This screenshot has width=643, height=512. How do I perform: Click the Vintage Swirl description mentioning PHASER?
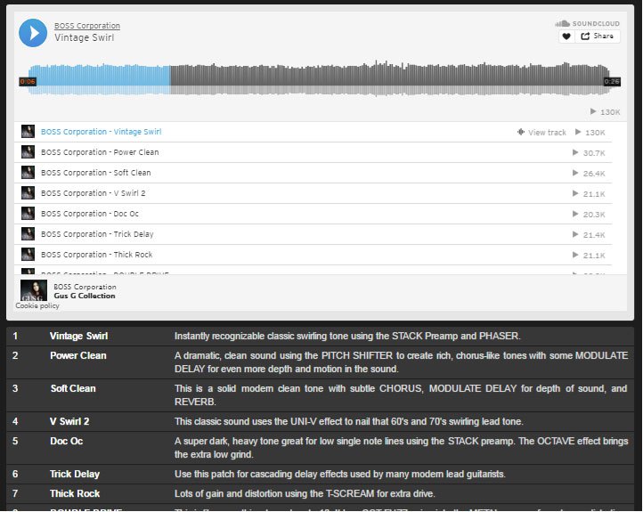(347, 337)
